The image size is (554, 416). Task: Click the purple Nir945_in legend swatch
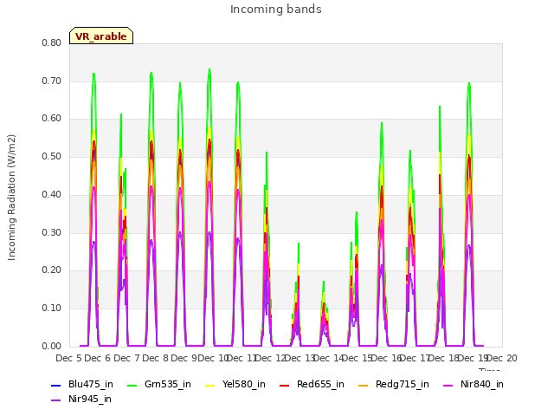click(x=56, y=400)
